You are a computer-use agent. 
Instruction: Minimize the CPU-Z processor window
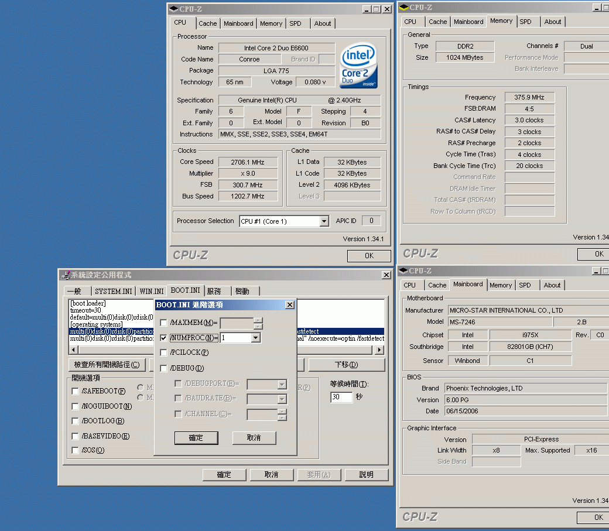[367, 9]
